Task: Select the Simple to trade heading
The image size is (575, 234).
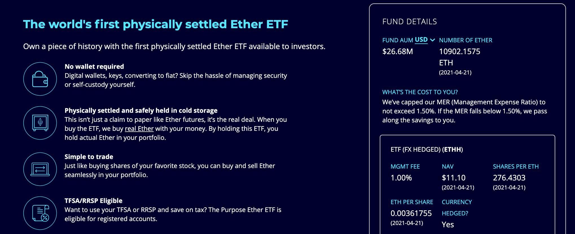Action: click(x=89, y=157)
